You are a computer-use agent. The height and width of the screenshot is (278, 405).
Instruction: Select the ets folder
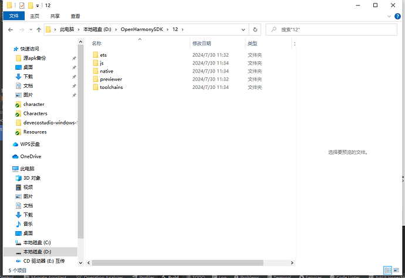[x=103, y=55]
